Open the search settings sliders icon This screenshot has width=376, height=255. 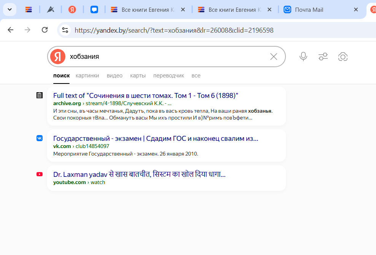point(323,57)
